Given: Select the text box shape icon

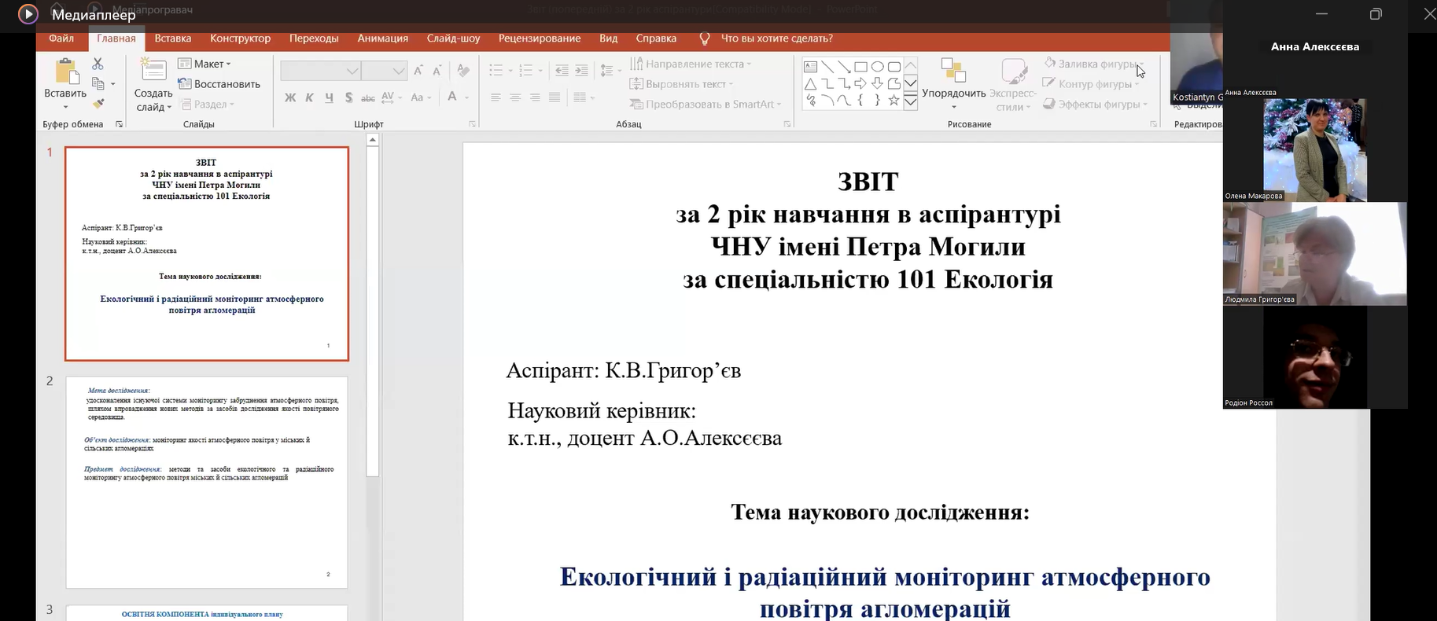Looking at the screenshot, I should (810, 67).
